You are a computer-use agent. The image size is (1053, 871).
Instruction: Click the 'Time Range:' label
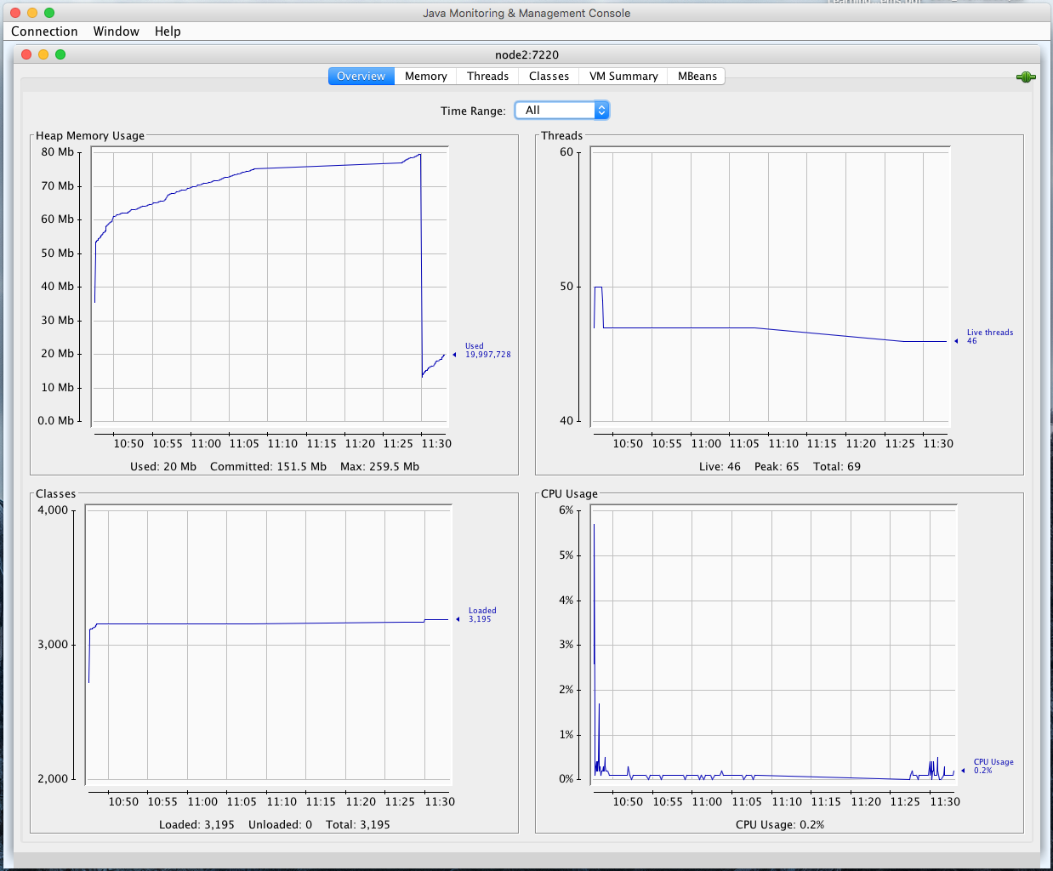pyautogui.click(x=473, y=111)
